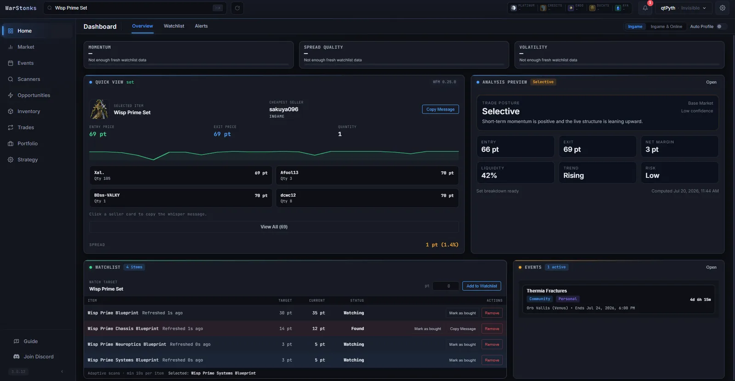
Task: Open Scanners via its magnifier icon
Action: (x=11, y=79)
